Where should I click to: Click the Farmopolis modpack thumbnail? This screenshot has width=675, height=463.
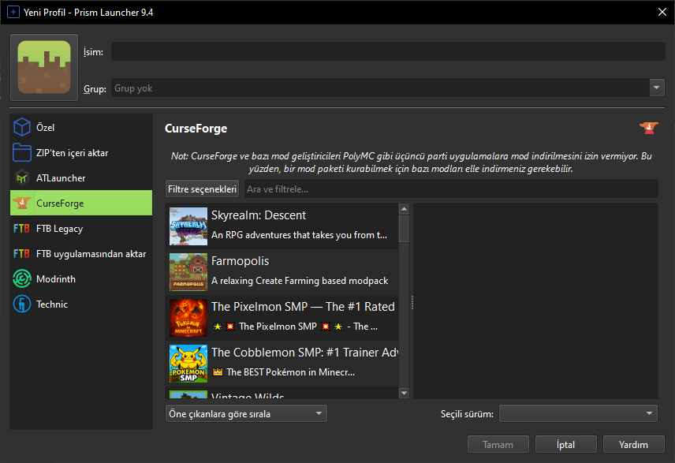pos(188,272)
